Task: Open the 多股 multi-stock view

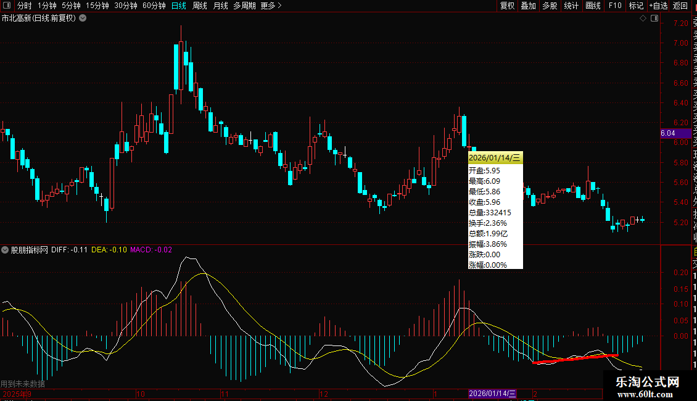Action: [550, 6]
